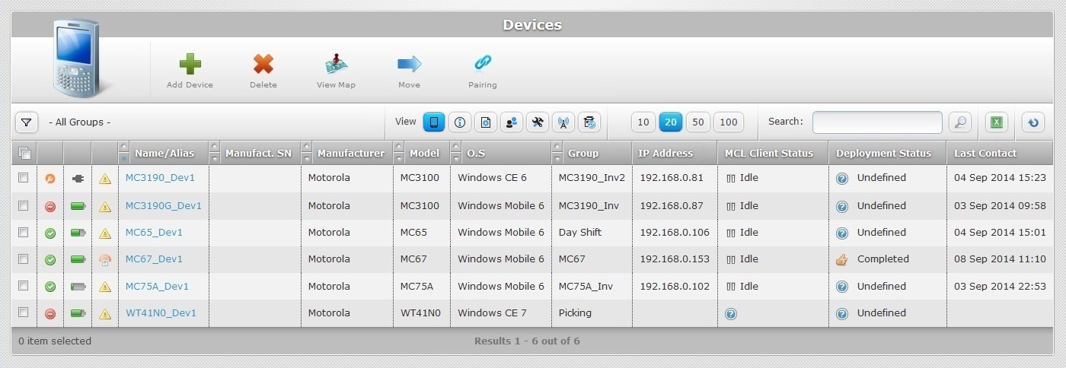Select the WT41N0_Dev1 row checkbox
The image size is (1066, 368).
pyautogui.click(x=23, y=312)
